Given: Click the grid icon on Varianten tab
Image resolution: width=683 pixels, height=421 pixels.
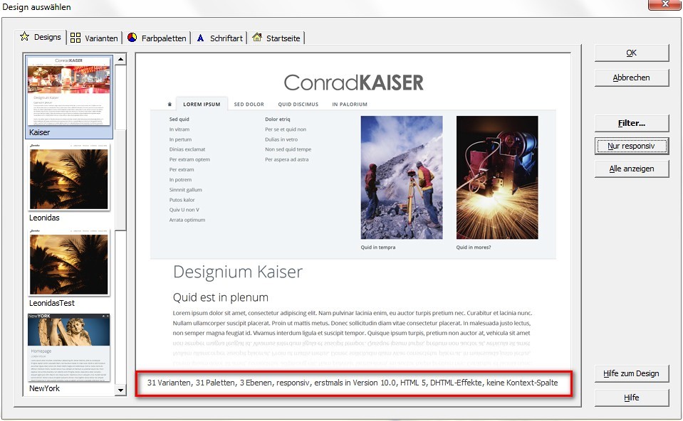Looking at the screenshot, I should click(x=75, y=38).
